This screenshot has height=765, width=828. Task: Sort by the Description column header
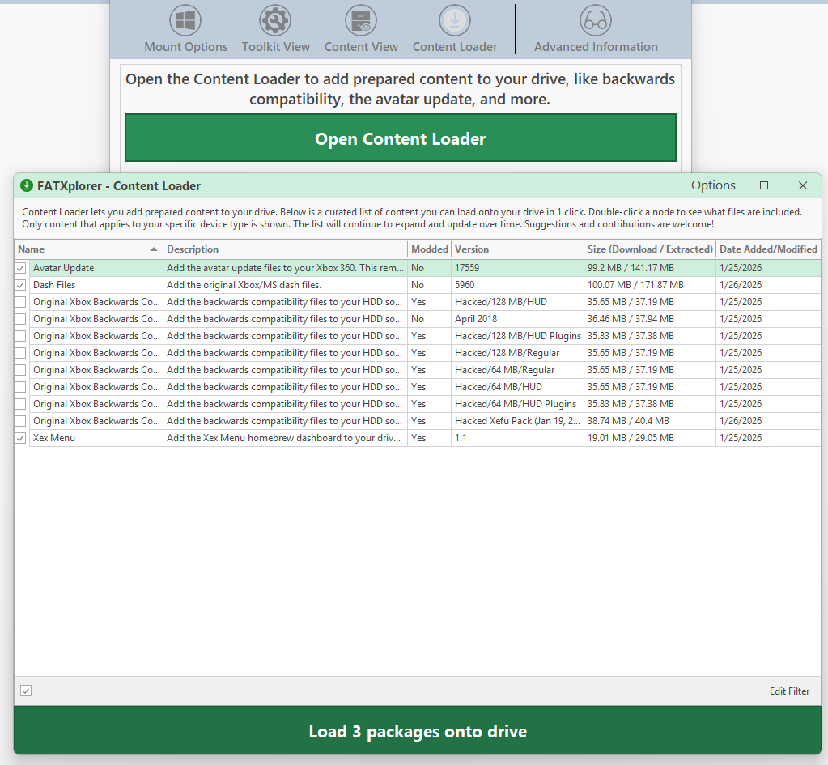[285, 249]
